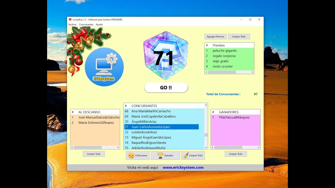This screenshot has width=335, height=188.
Task: Click the Premios column header
Action: pos(233,45)
